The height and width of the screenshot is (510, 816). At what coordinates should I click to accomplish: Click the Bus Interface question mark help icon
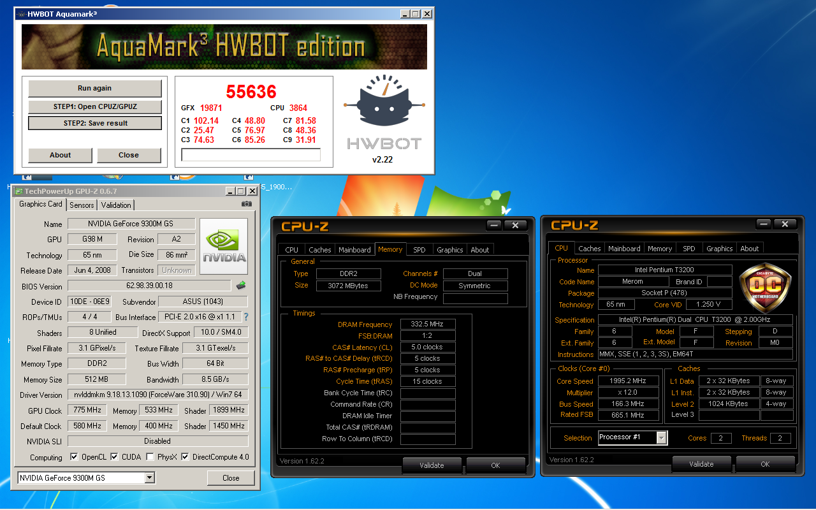246,317
